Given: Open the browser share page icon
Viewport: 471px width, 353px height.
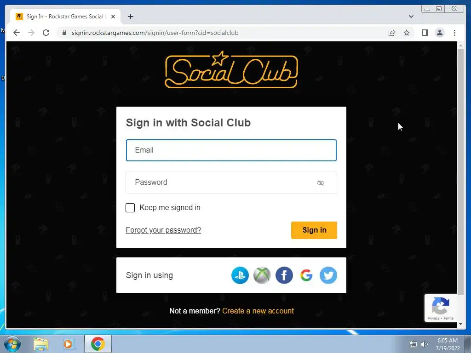Looking at the screenshot, I should tap(392, 33).
